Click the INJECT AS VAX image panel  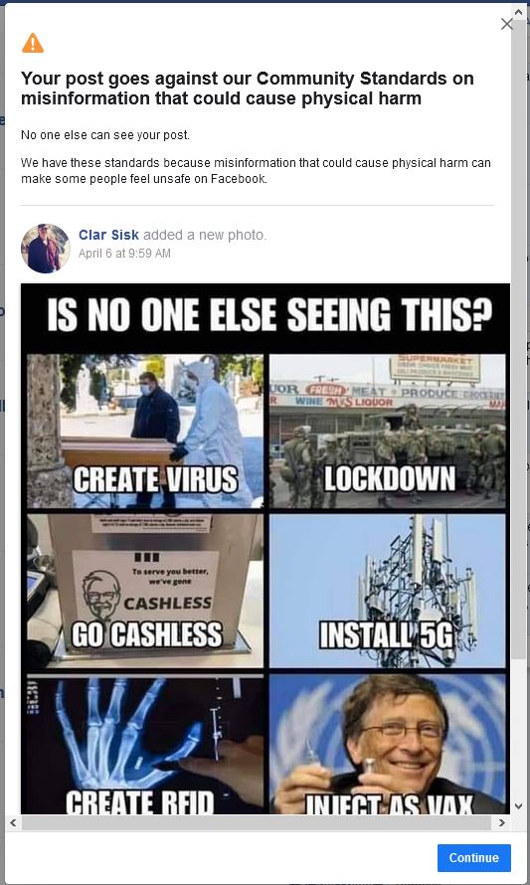click(387, 744)
